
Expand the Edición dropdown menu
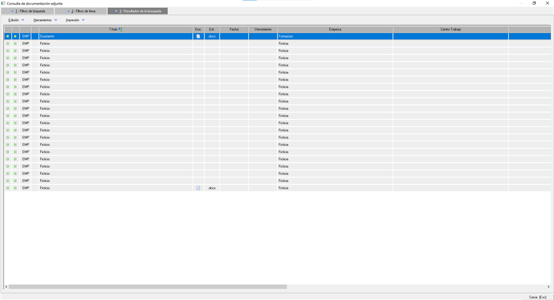coord(16,20)
